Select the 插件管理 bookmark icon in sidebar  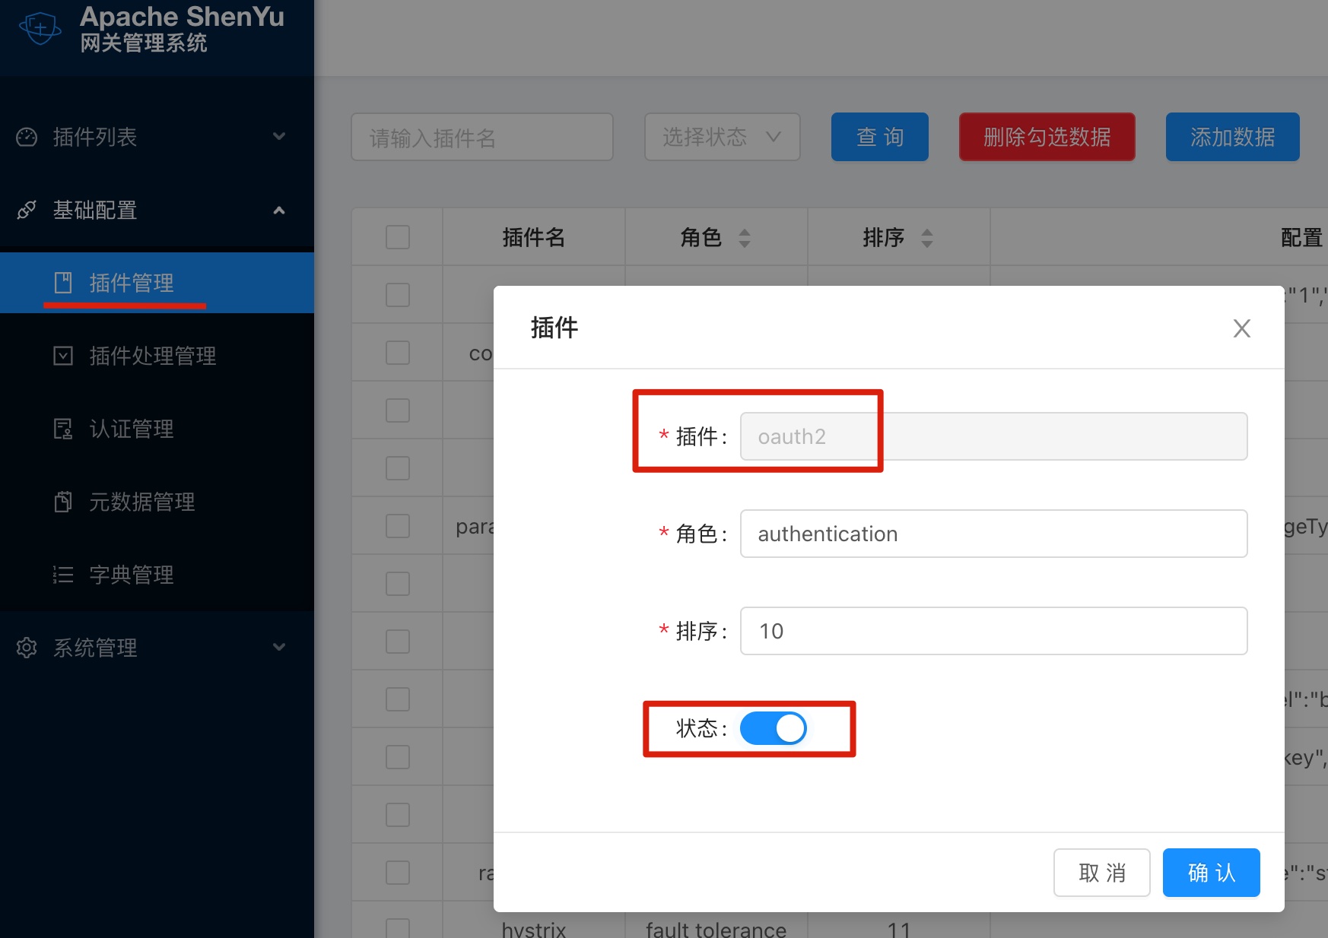(65, 282)
